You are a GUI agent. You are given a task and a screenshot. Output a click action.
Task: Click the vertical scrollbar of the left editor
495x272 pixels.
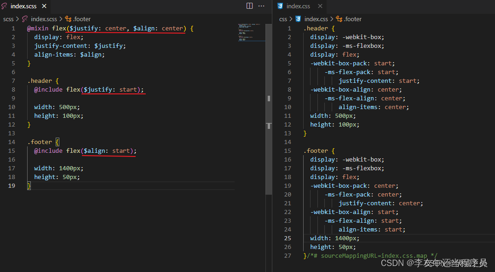(x=268, y=110)
